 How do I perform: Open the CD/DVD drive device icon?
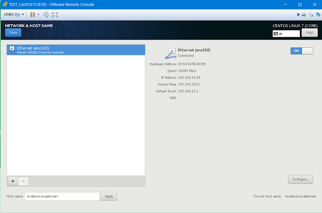click(x=311, y=15)
